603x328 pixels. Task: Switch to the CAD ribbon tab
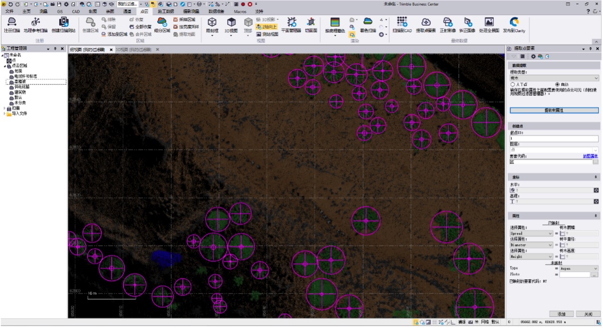(76, 11)
